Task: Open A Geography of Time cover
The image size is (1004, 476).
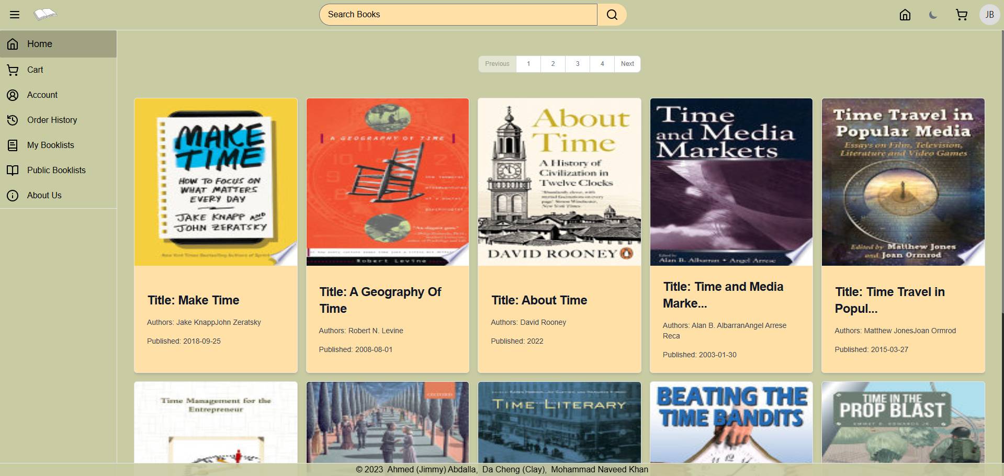Action: pos(388,182)
